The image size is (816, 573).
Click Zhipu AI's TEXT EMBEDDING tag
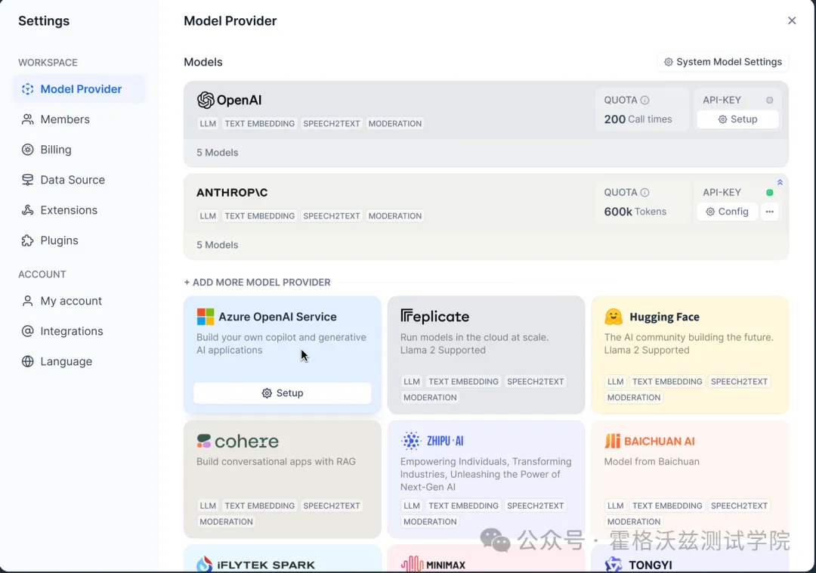point(463,506)
